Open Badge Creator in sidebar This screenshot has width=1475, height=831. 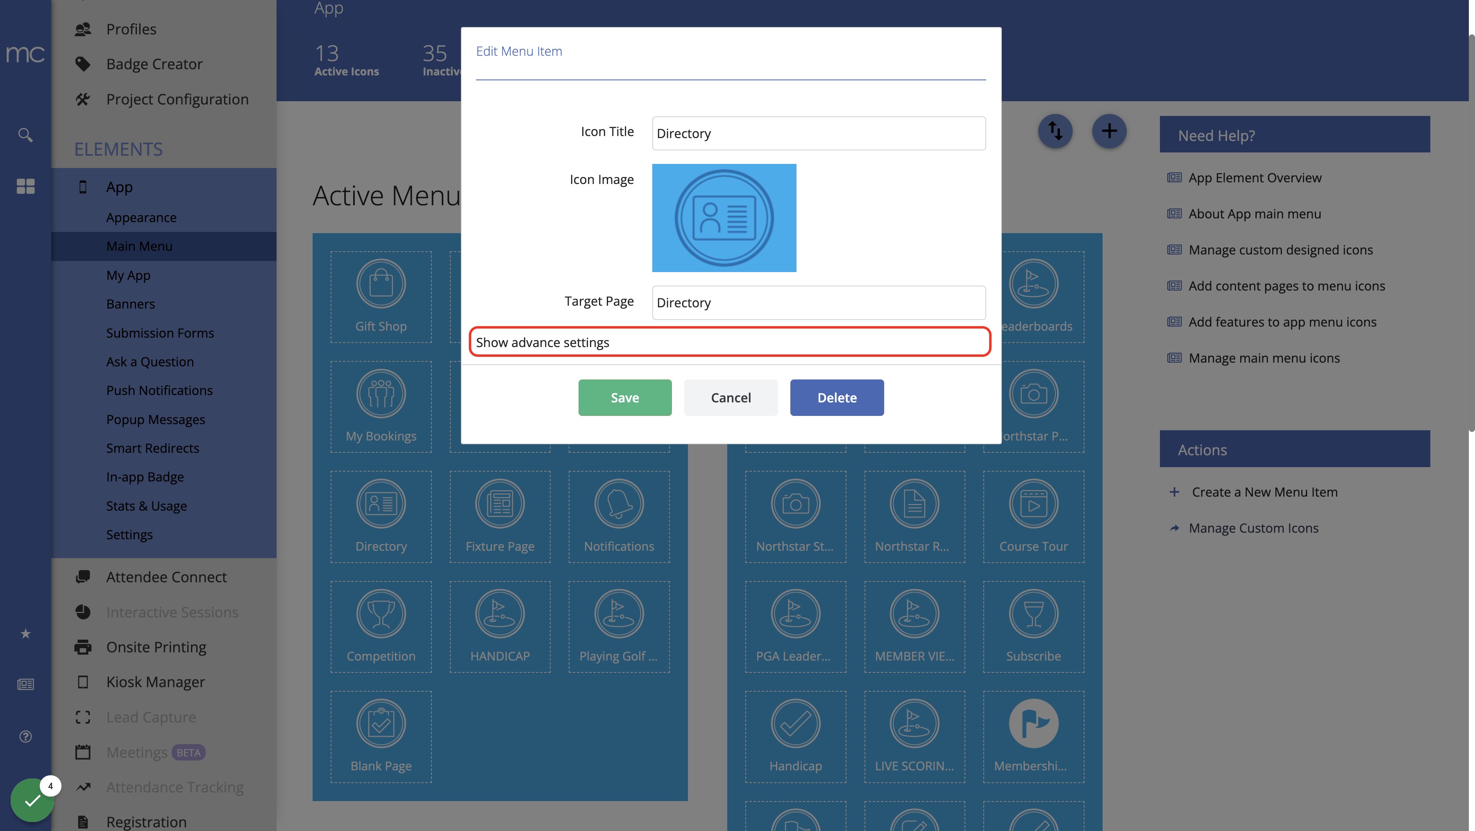point(154,64)
